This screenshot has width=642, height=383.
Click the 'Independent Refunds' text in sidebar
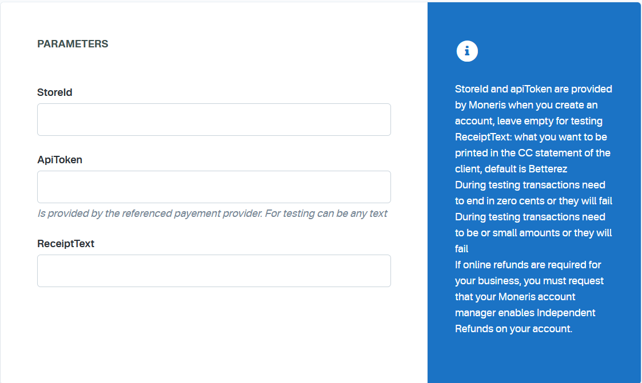point(565,312)
